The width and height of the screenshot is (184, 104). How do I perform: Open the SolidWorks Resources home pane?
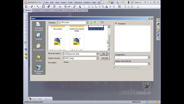tap(158, 20)
